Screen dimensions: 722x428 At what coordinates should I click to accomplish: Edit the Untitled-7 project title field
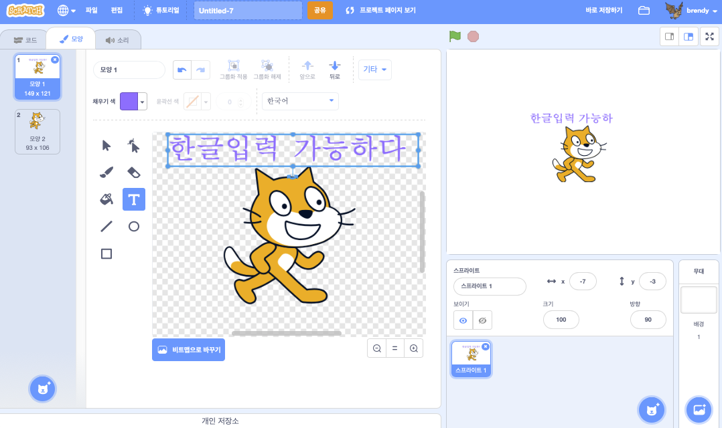(248, 11)
